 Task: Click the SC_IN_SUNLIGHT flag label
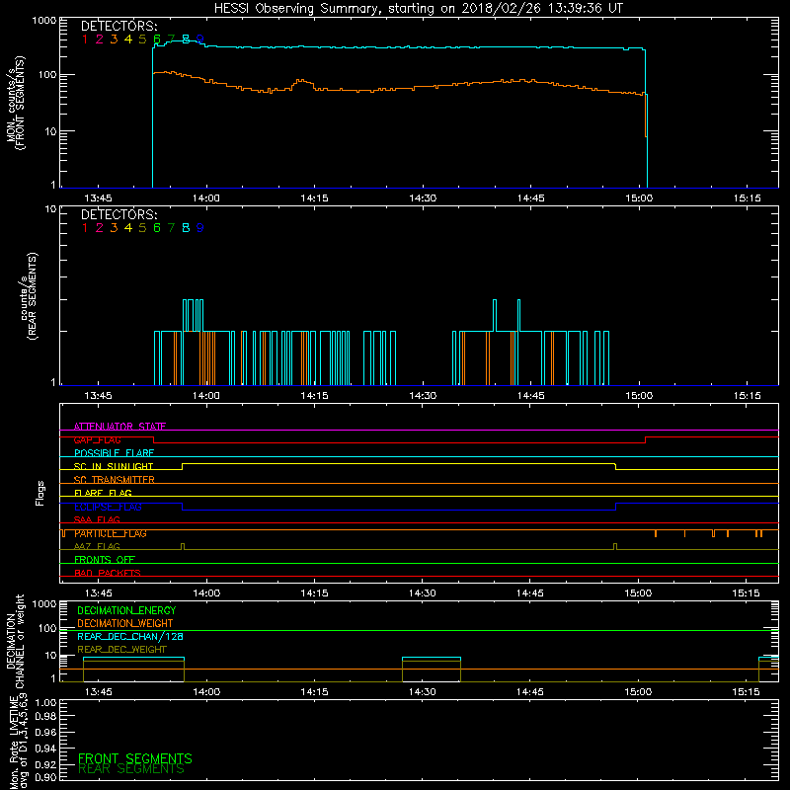pyautogui.click(x=114, y=467)
